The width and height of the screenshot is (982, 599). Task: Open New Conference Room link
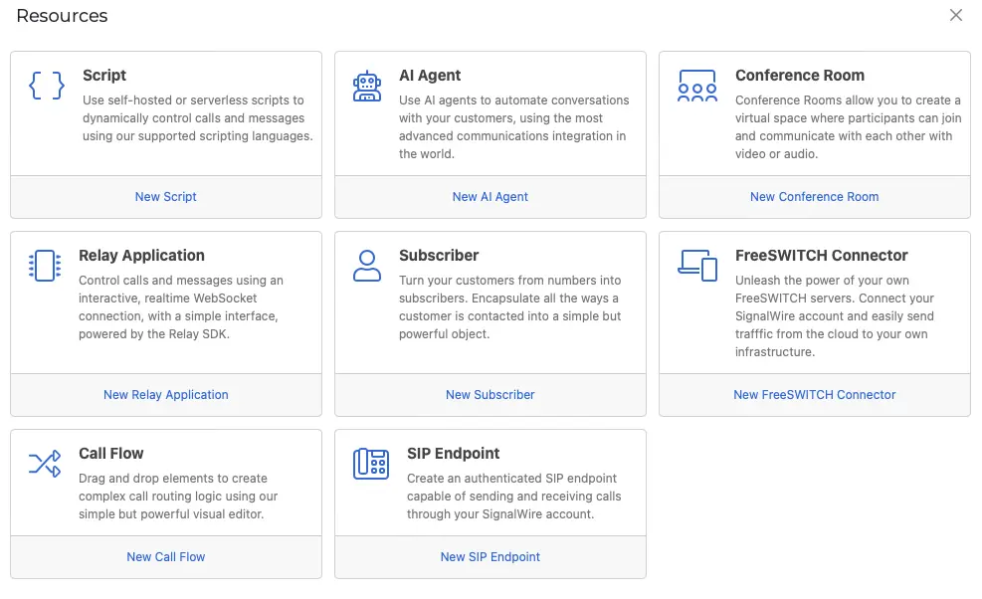[x=815, y=197]
